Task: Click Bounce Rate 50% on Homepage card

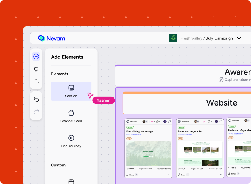Action: (164, 169)
